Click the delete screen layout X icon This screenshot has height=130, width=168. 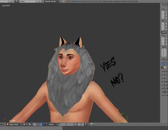[x=13, y=1]
